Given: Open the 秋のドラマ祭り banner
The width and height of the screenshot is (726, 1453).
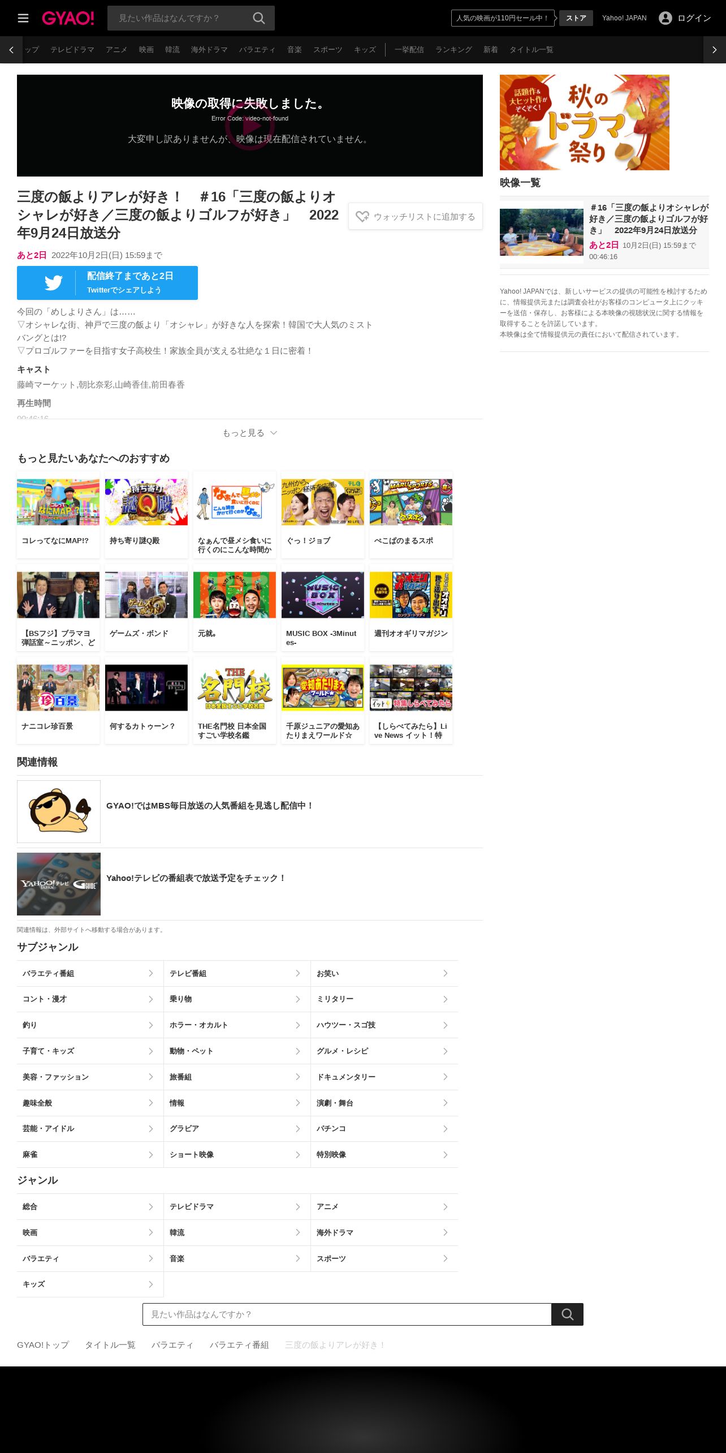Looking at the screenshot, I should tap(585, 122).
